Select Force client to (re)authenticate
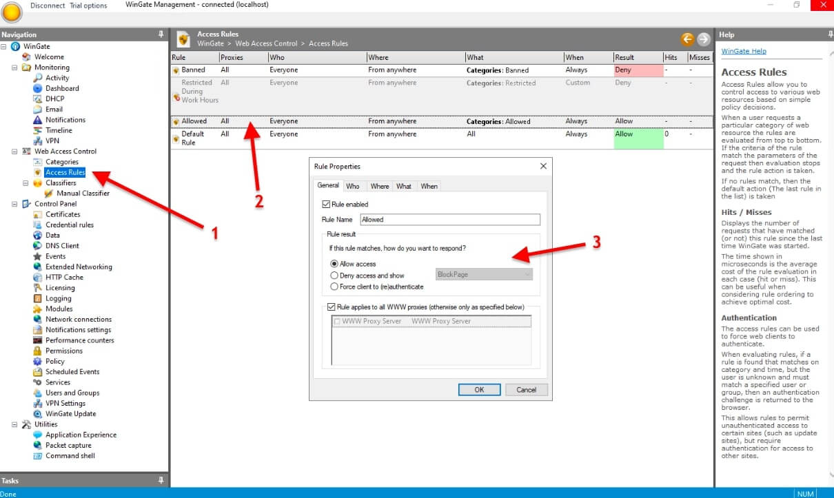The image size is (834, 498). (334, 287)
